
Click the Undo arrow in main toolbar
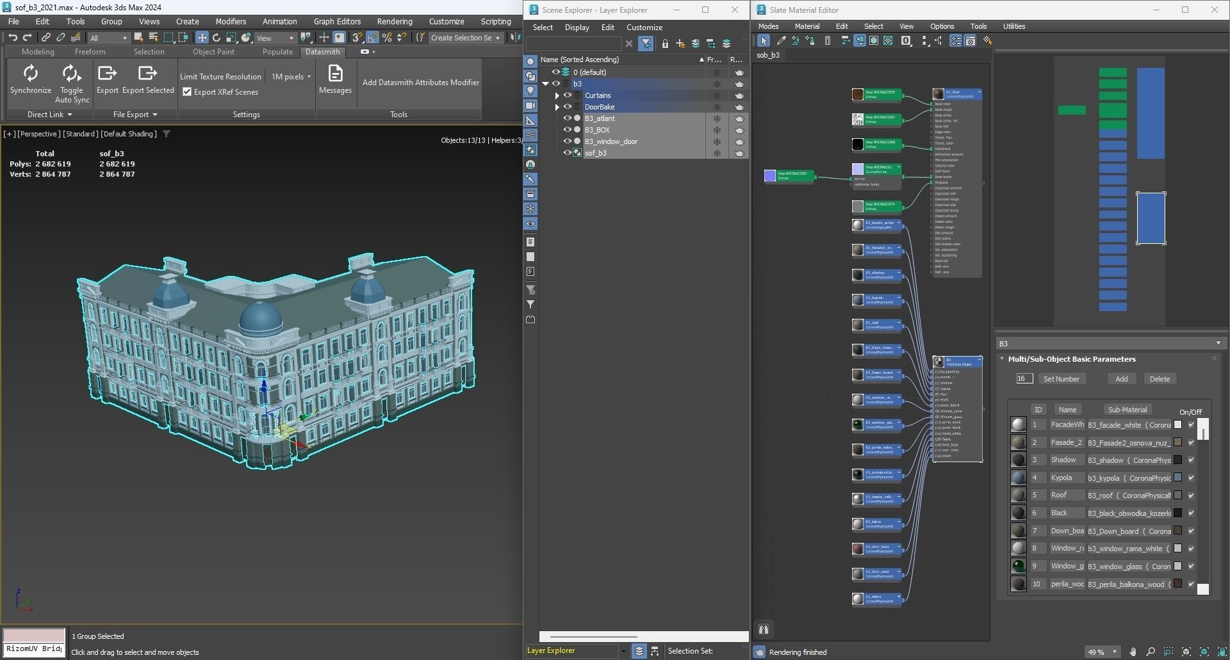(13, 38)
